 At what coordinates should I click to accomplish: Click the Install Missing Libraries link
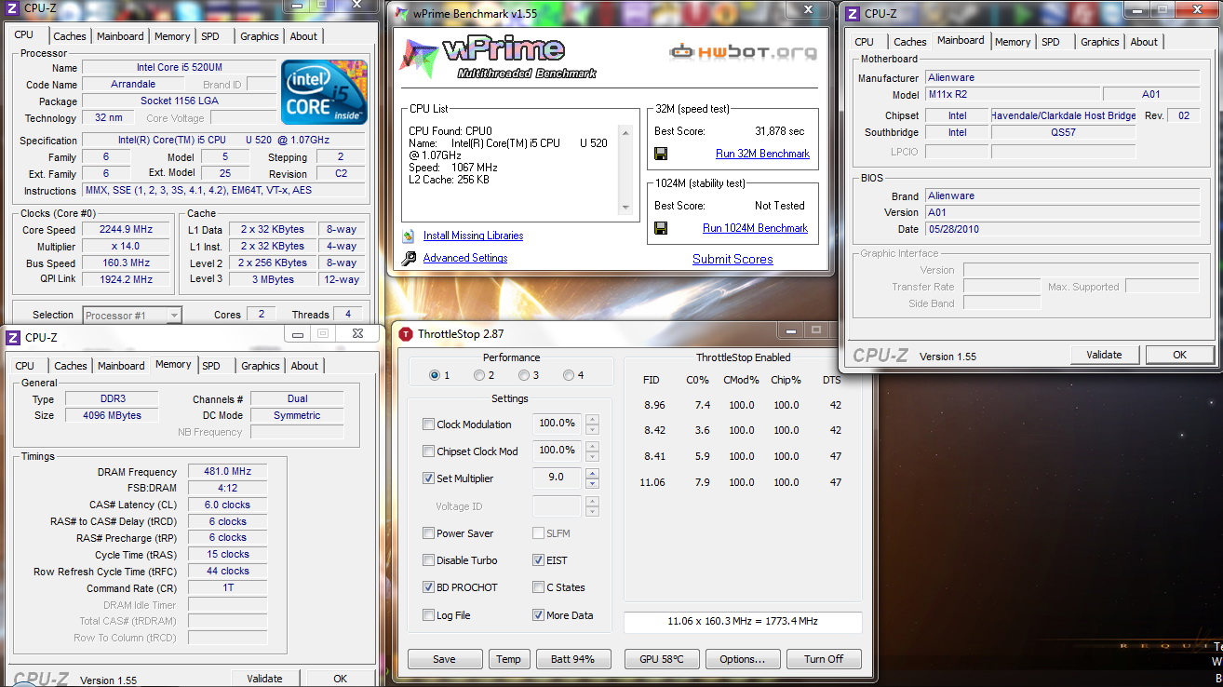473,236
